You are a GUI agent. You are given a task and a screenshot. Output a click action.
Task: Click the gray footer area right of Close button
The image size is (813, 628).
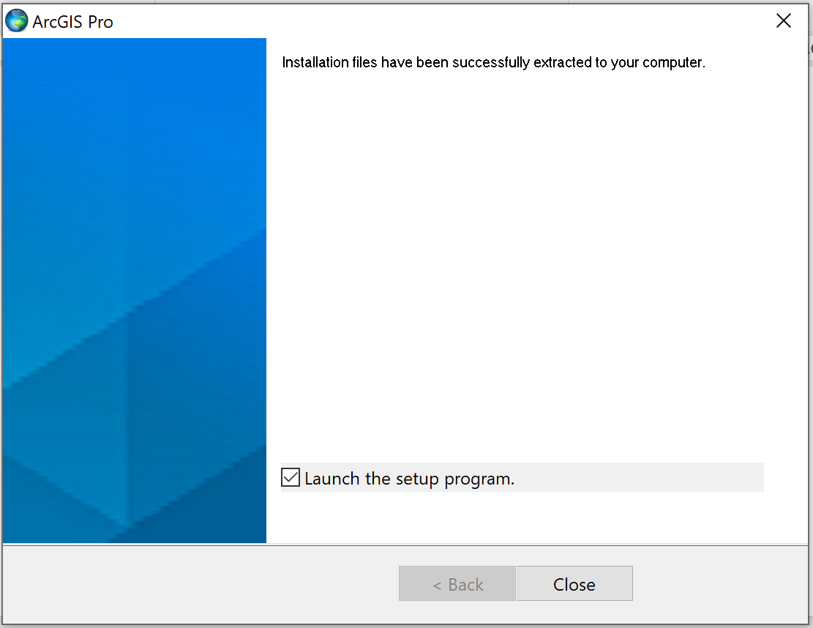pos(719,584)
